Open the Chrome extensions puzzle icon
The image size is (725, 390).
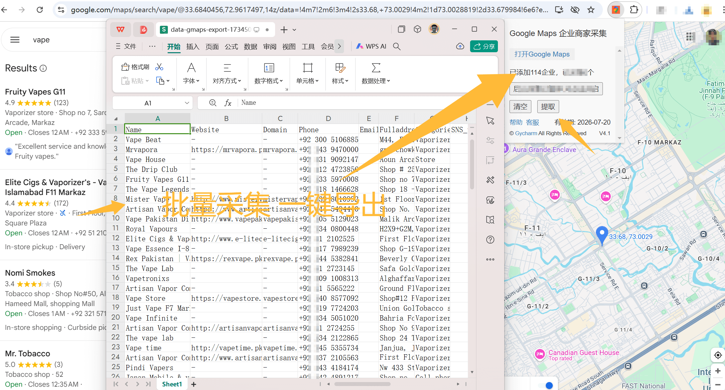634,10
